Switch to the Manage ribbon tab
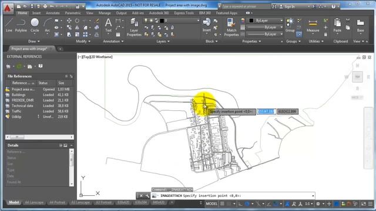 pyautogui.click(x=105, y=13)
